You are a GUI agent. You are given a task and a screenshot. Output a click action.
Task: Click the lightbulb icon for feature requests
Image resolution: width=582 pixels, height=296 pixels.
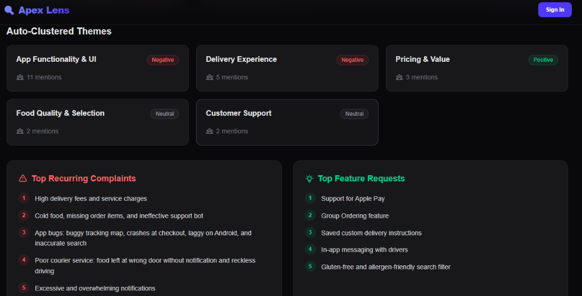tap(309, 179)
